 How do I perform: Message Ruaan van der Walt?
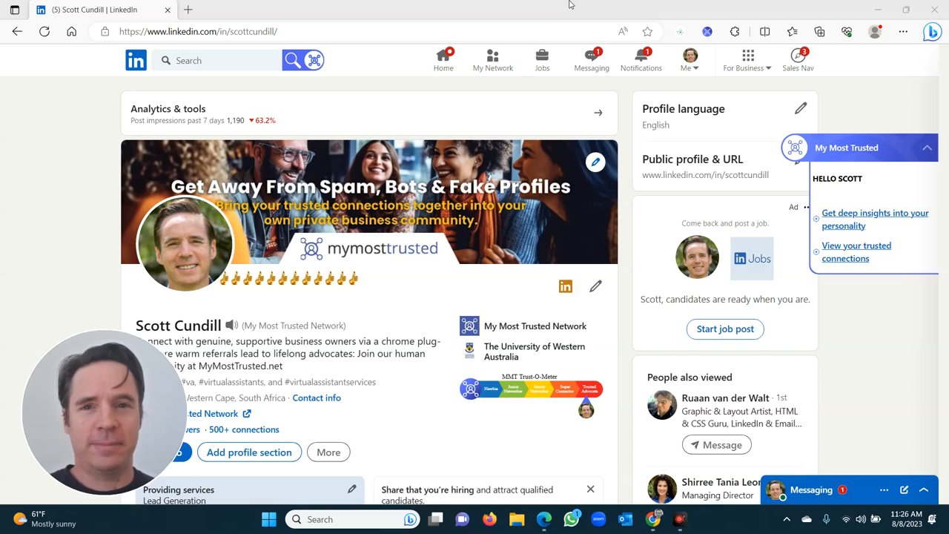coord(716,445)
